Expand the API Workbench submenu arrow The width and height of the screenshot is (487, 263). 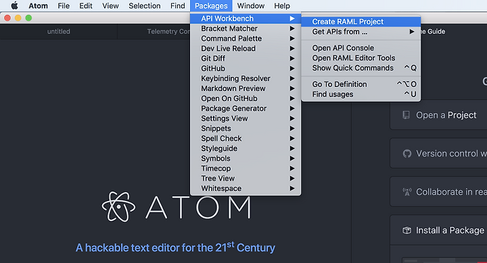292,19
